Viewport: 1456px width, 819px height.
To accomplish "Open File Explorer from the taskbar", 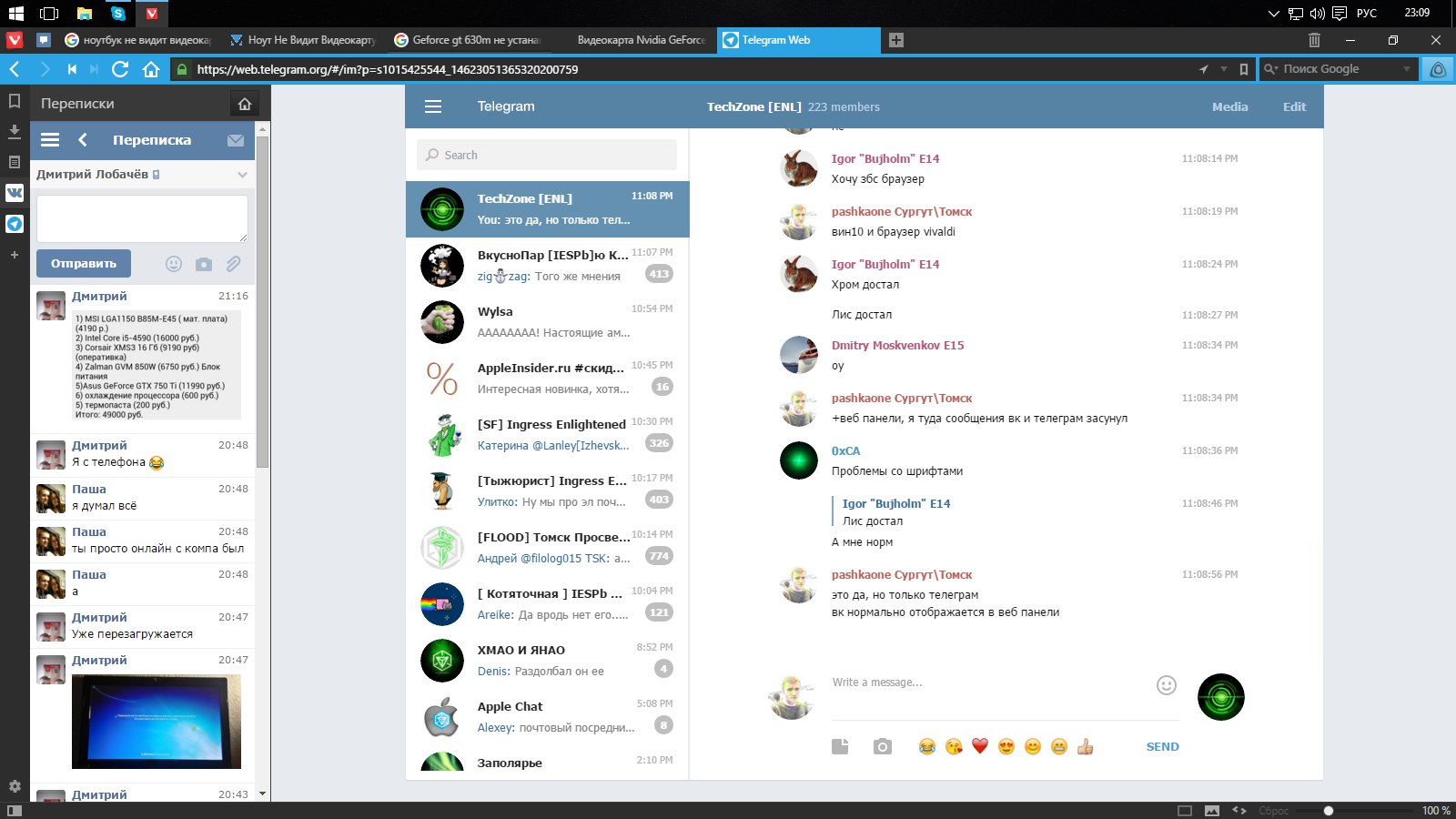I will pyautogui.click(x=84, y=14).
